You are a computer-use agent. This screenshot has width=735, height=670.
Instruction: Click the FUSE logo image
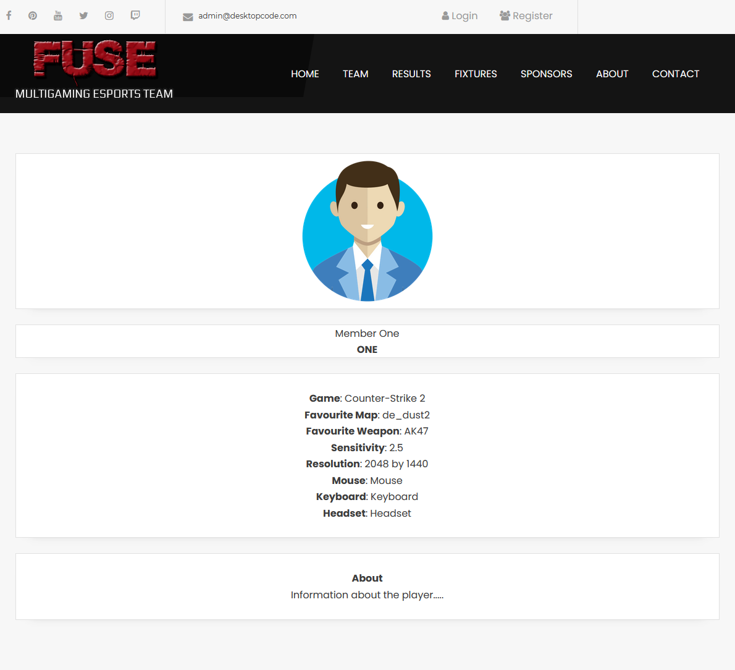click(94, 60)
